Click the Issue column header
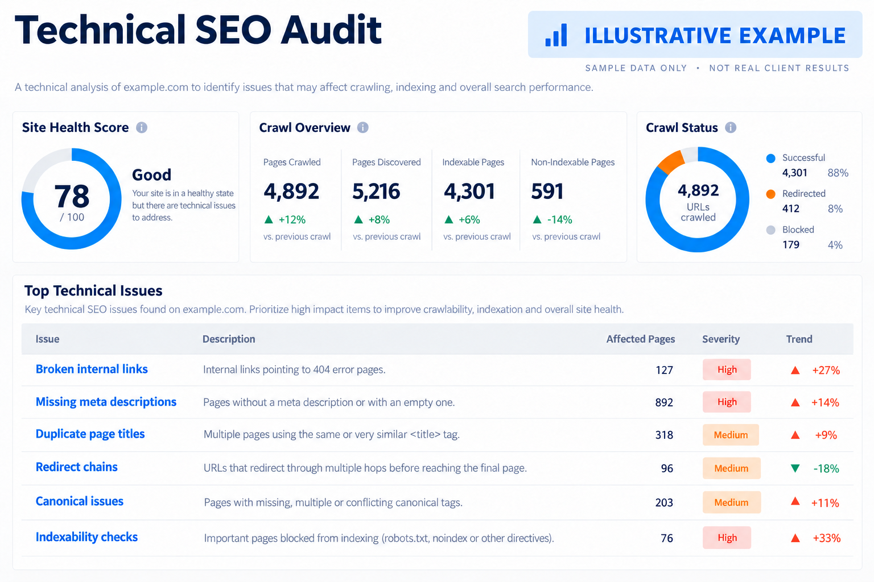The image size is (874, 582). point(47,339)
